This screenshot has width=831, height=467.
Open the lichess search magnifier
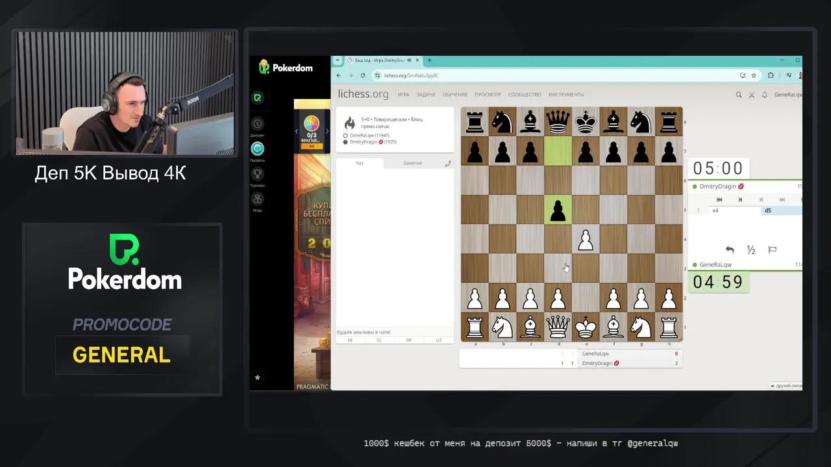coord(739,95)
